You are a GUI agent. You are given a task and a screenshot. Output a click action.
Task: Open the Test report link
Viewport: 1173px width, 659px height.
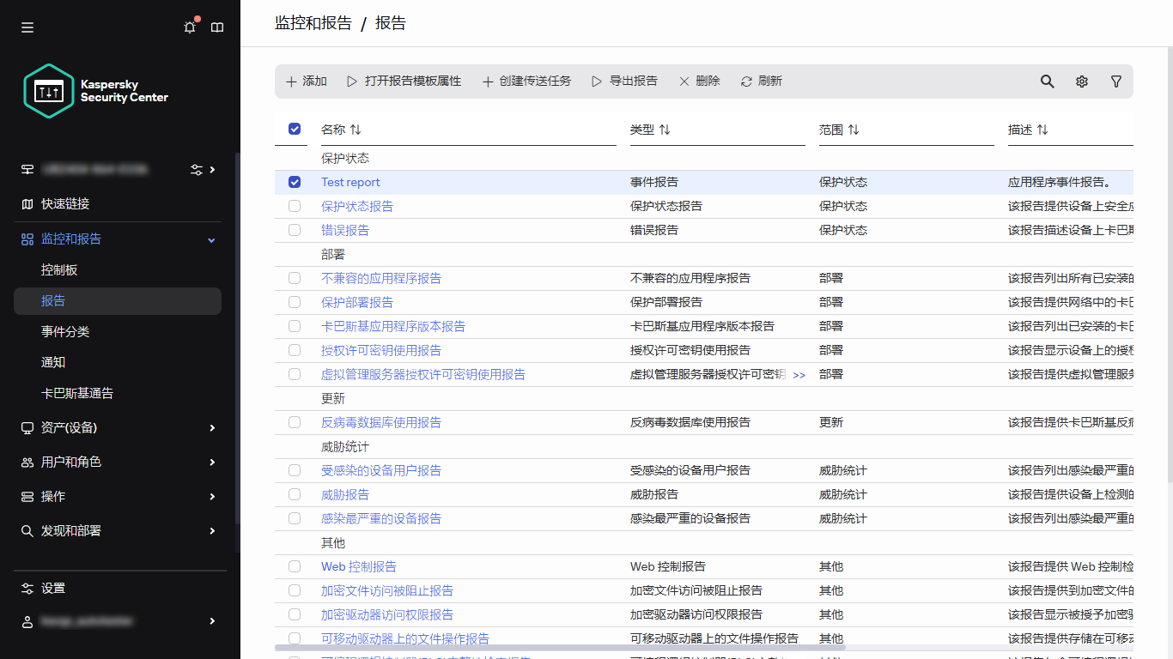[x=350, y=182]
